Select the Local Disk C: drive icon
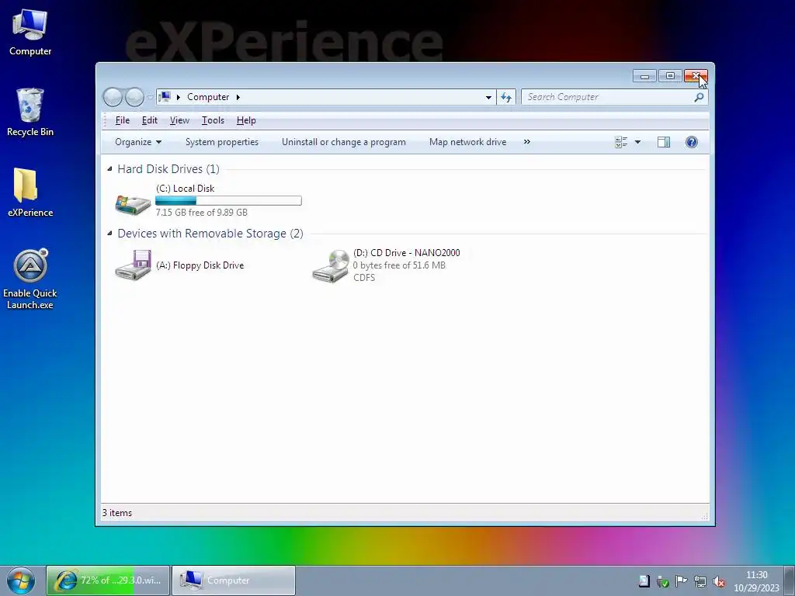 (x=133, y=203)
